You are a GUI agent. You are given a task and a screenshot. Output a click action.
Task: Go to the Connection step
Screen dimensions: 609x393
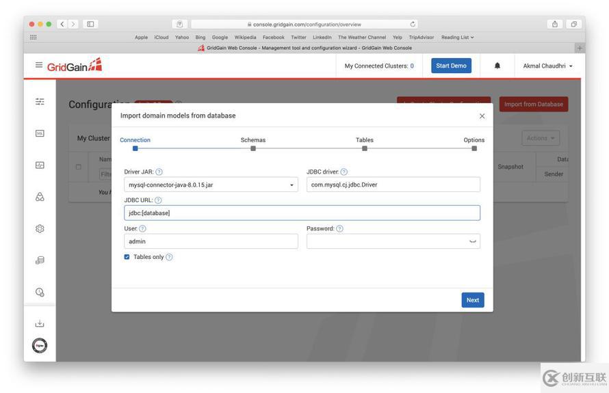click(x=135, y=143)
